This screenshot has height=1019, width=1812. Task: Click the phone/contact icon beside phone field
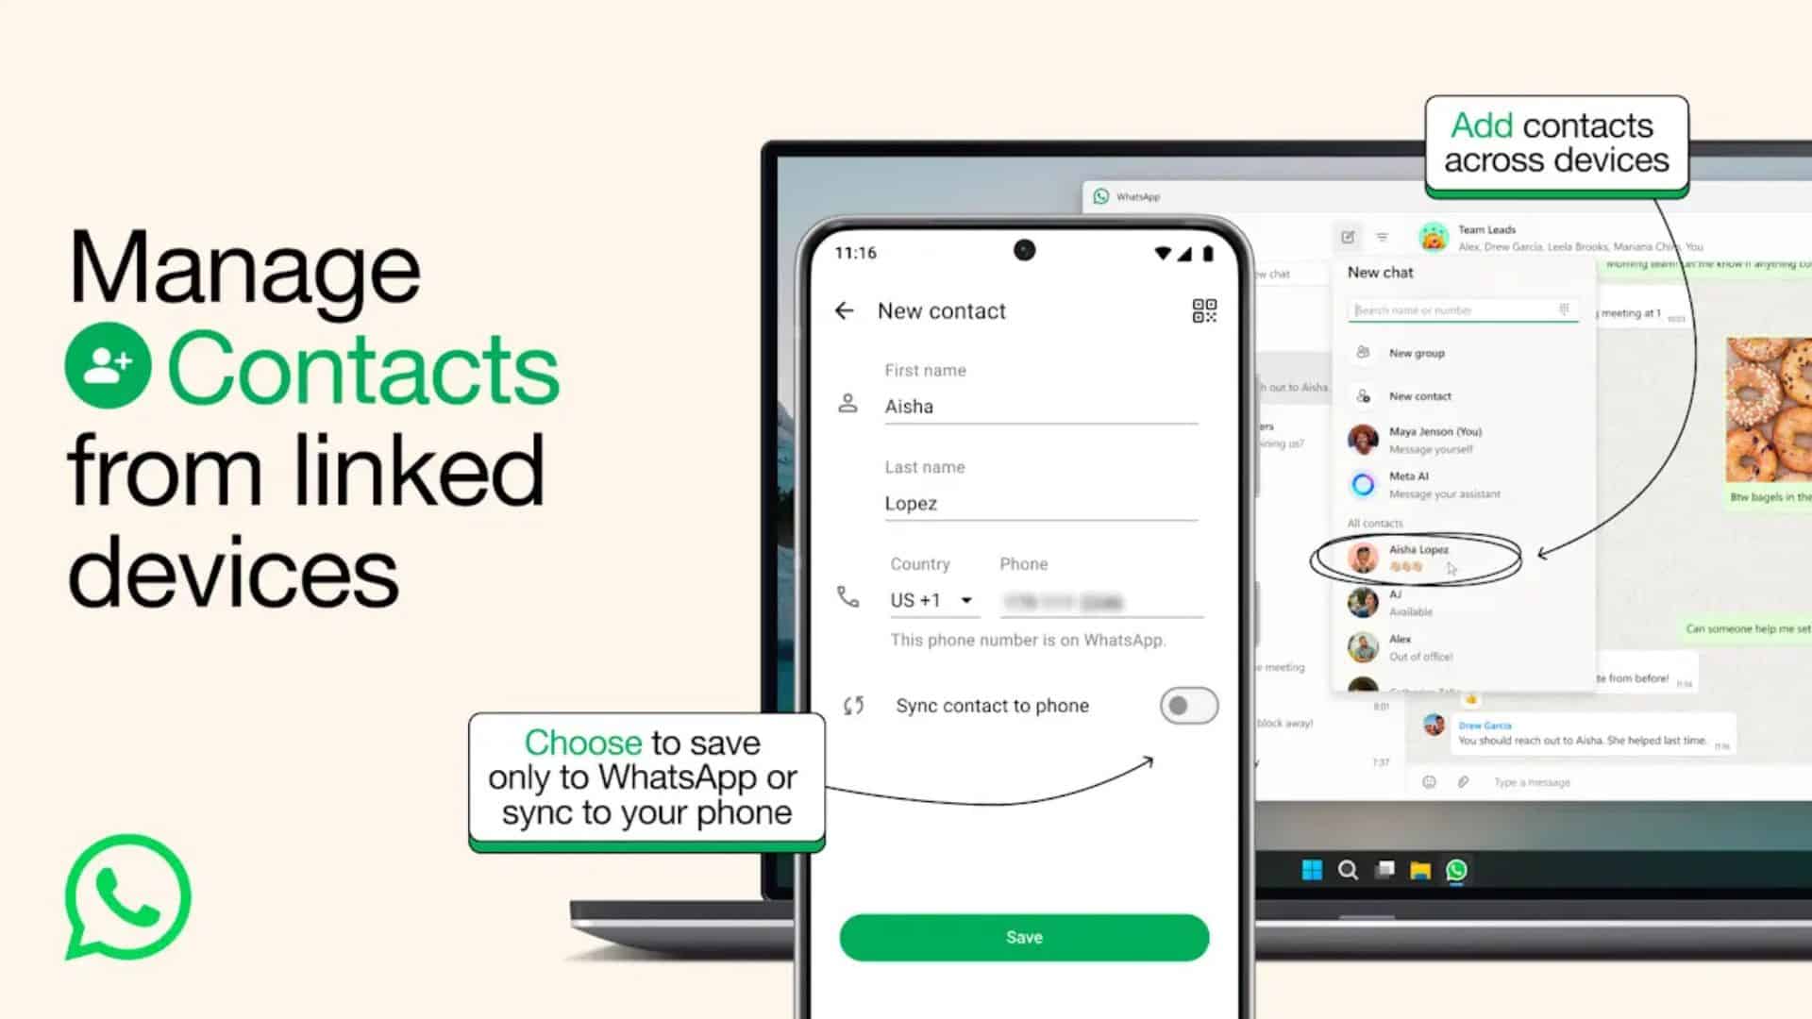(x=847, y=600)
